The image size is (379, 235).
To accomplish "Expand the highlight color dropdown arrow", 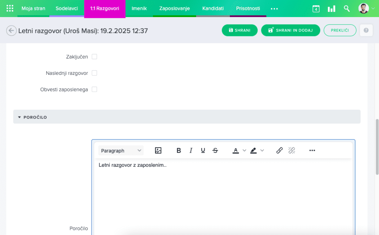I will (262, 150).
